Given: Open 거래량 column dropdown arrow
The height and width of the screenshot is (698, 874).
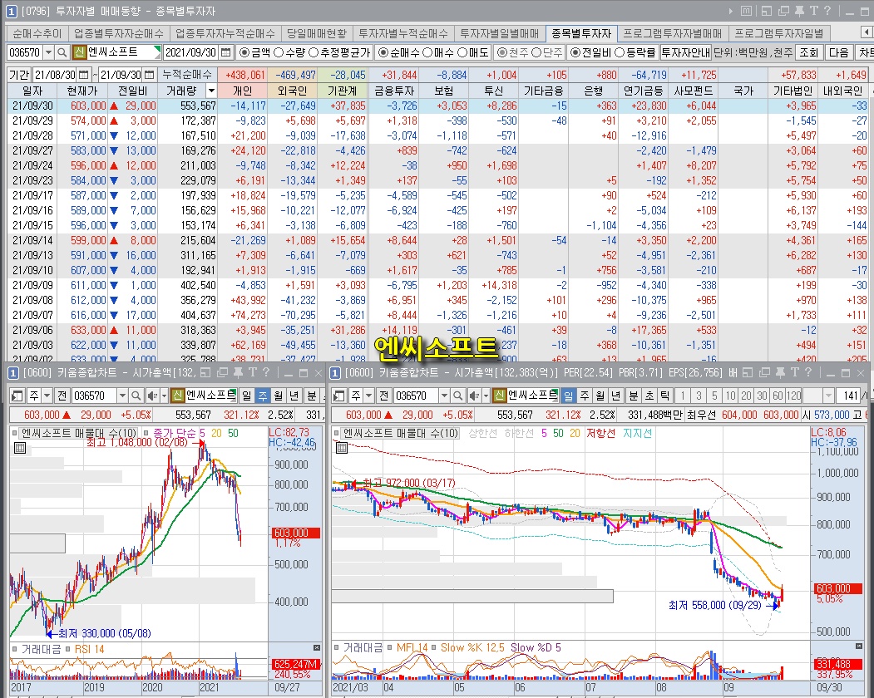Looking at the screenshot, I should (210, 91).
